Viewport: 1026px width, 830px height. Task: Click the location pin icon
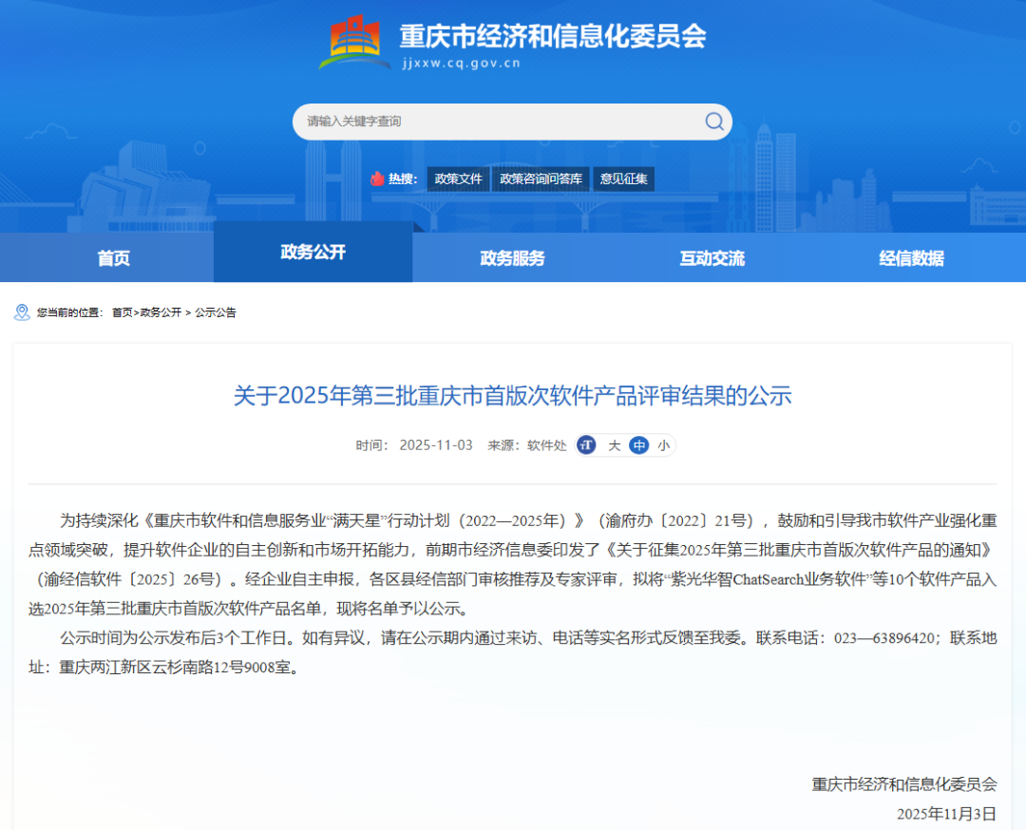22,312
